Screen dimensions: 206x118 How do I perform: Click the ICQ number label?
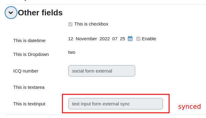pos(26,71)
